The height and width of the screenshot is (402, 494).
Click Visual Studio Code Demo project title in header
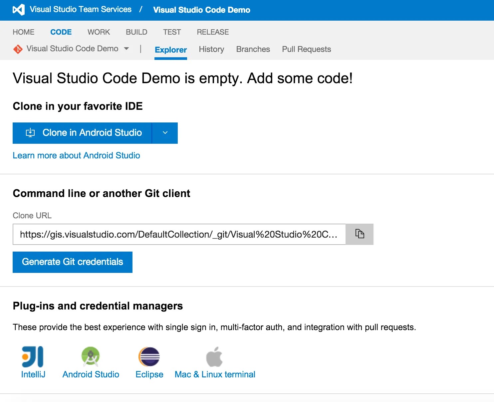tap(202, 10)
